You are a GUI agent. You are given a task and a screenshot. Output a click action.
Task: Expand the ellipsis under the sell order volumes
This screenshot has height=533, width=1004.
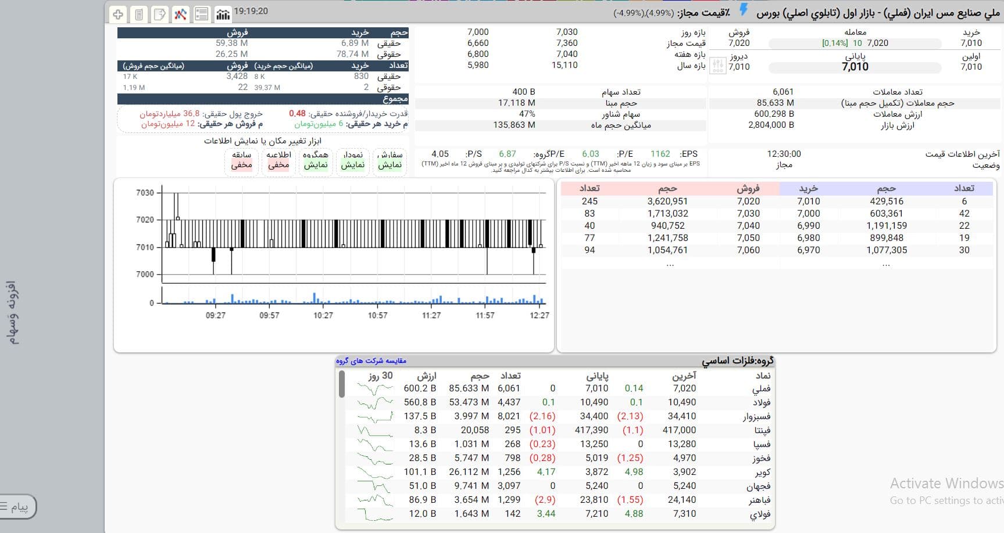(670, 264)
